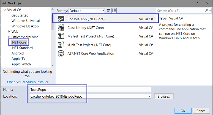The image size is (213, 115).
Task: Click the category tree scrollbar thumb
Action: (x=53, y=22)
